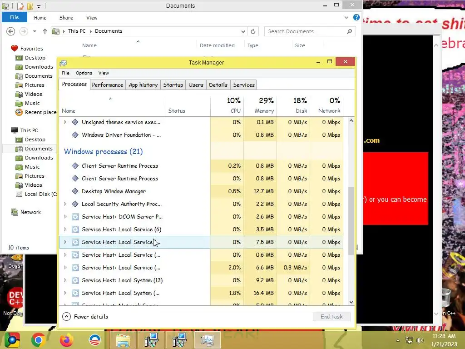This screenshot has width=465, height=349.
Task: Open Task Manager Options menu
Action: [84, 73]
